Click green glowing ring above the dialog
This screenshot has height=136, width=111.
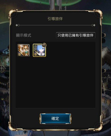(x=55, y=3)
